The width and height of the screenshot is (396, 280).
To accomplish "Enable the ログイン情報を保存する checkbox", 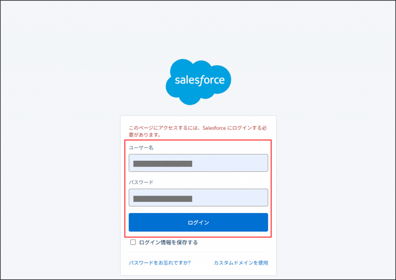I will pos(133,242).
